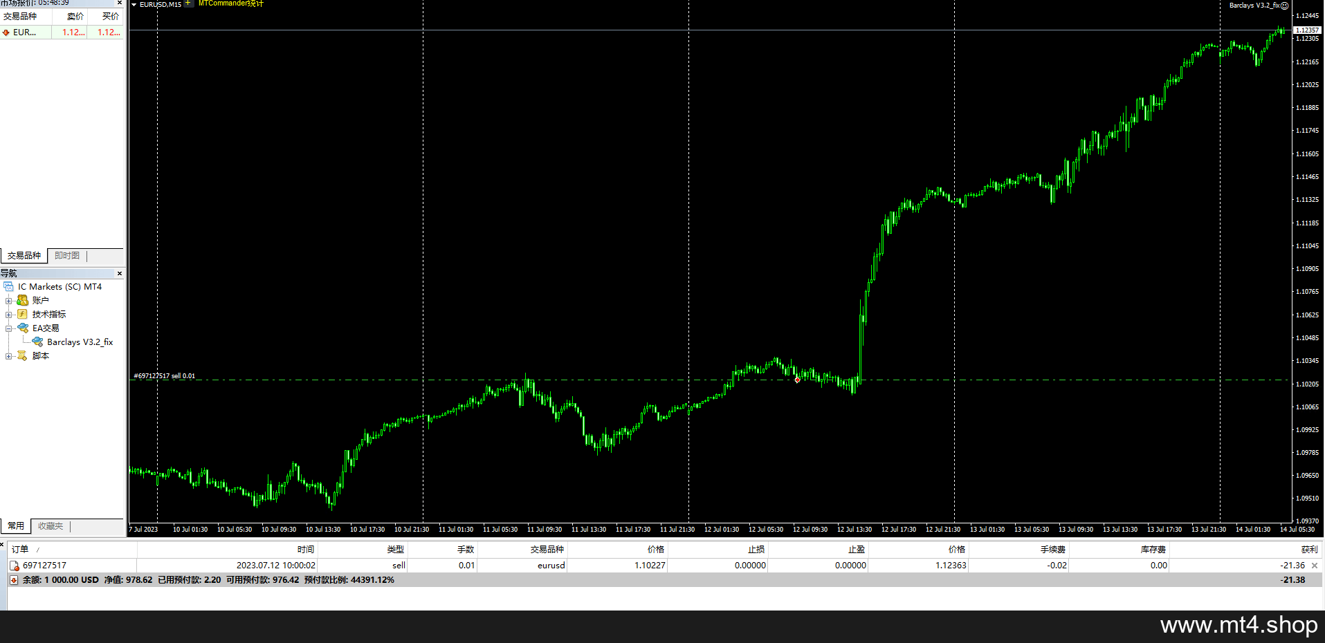The height and width of the screenshot is (643, 1325).
Task: Click the IC Markets (SC) MT4 root icon
Action: (x=8, y=286)
